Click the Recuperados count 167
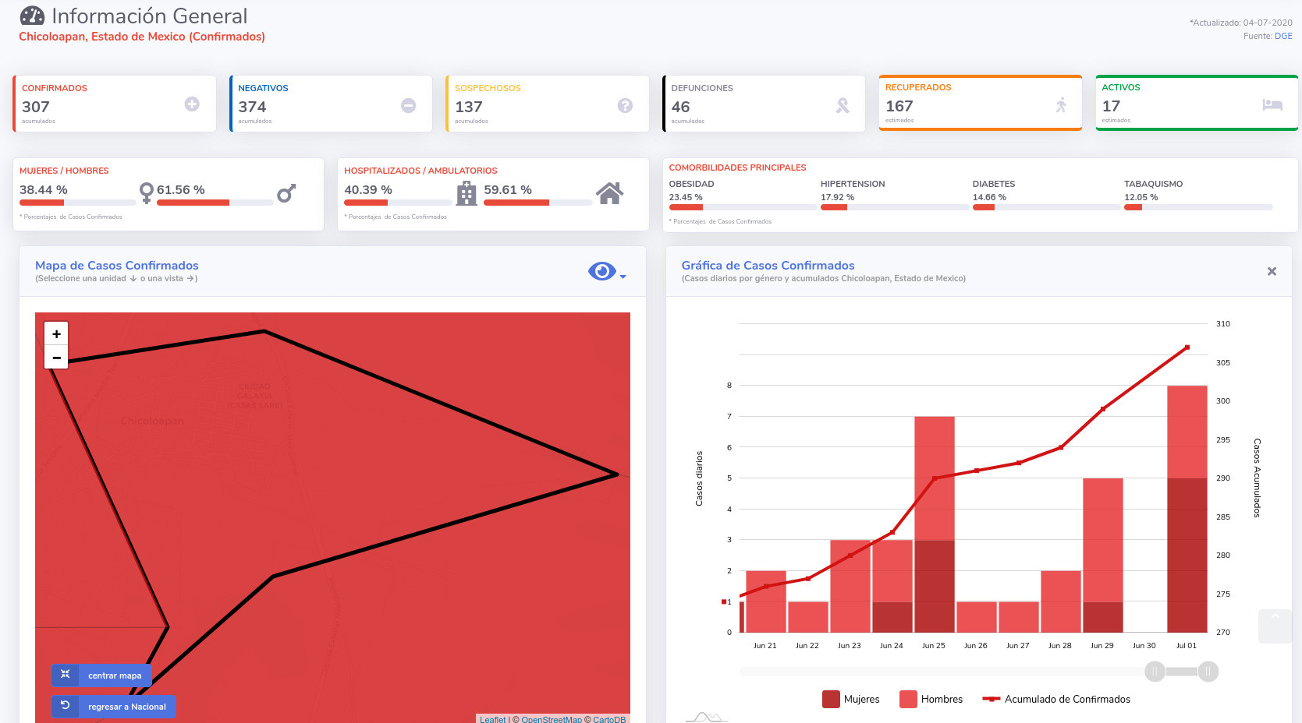Screen dimensions: 1302x723 pyautogui.click(x=899, y=106)
